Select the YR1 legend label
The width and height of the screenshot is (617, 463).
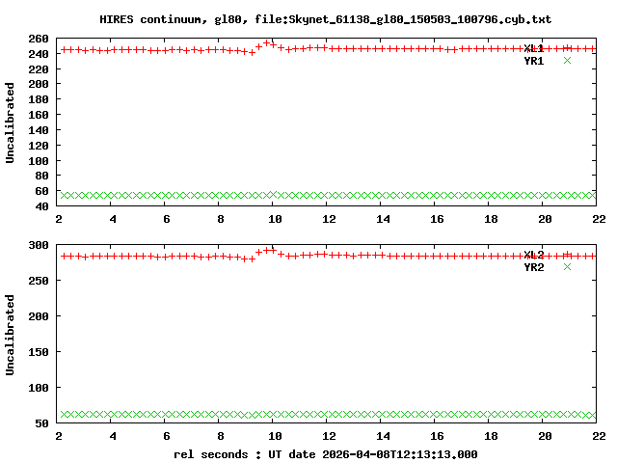(x=534, y=61)
